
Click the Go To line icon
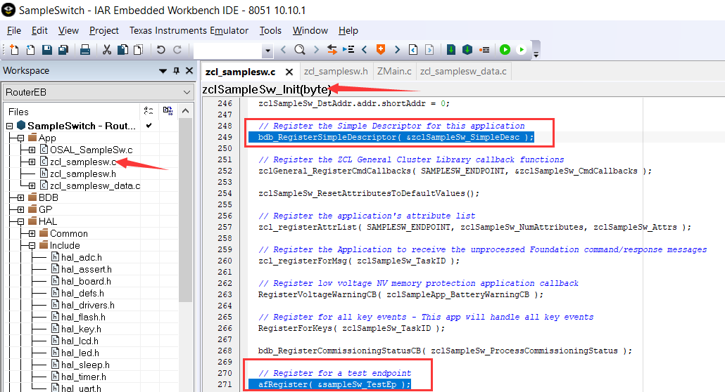pos(348,49)
